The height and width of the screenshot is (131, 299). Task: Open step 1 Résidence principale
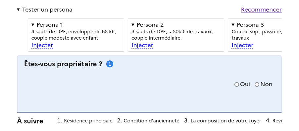click(85, 120)
